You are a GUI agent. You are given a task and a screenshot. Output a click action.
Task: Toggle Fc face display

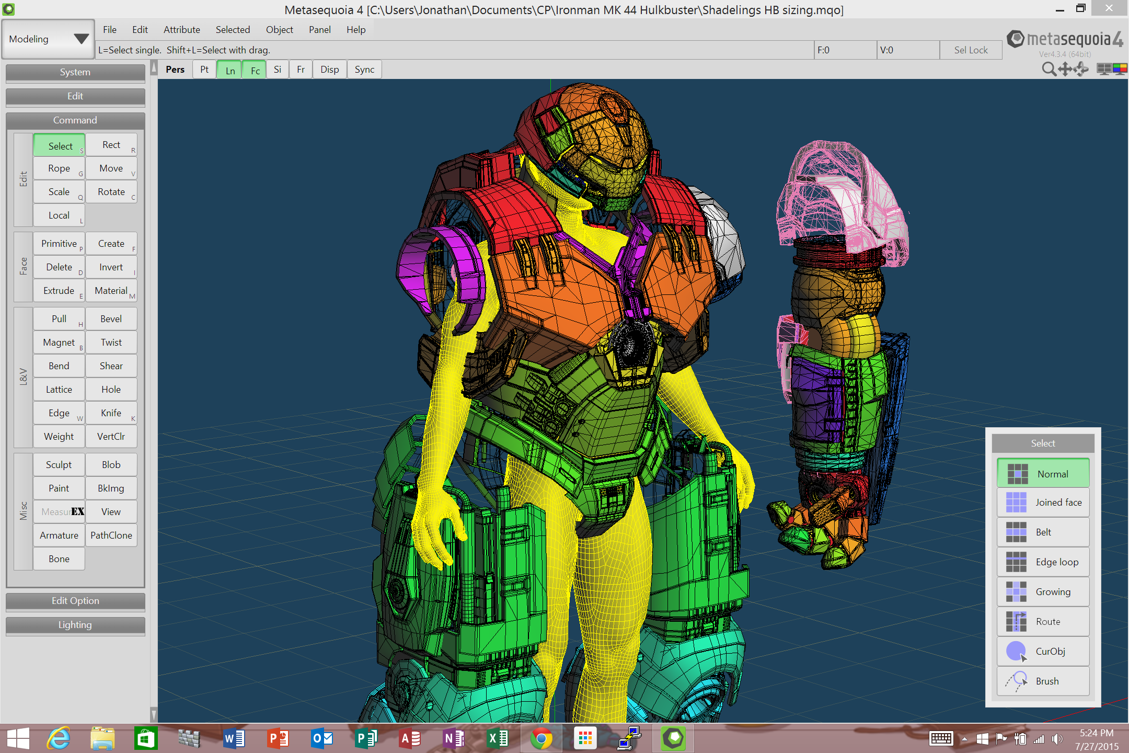point(255,70)
